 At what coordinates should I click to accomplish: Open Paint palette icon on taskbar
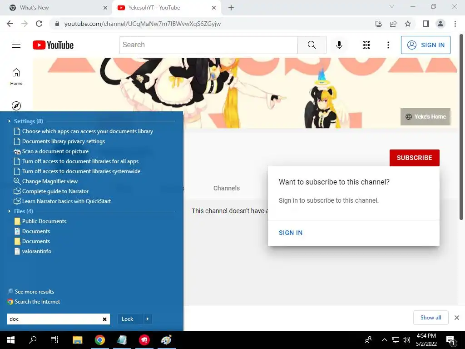[166, 340]
